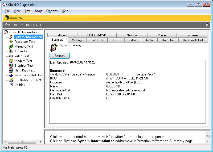The height and width of the screenshot is (152, 213).
Task: Select Video Test in the tree
Action: (22, 56)
